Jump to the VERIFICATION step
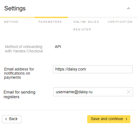The image size is (138, 133). click(120, 22)
